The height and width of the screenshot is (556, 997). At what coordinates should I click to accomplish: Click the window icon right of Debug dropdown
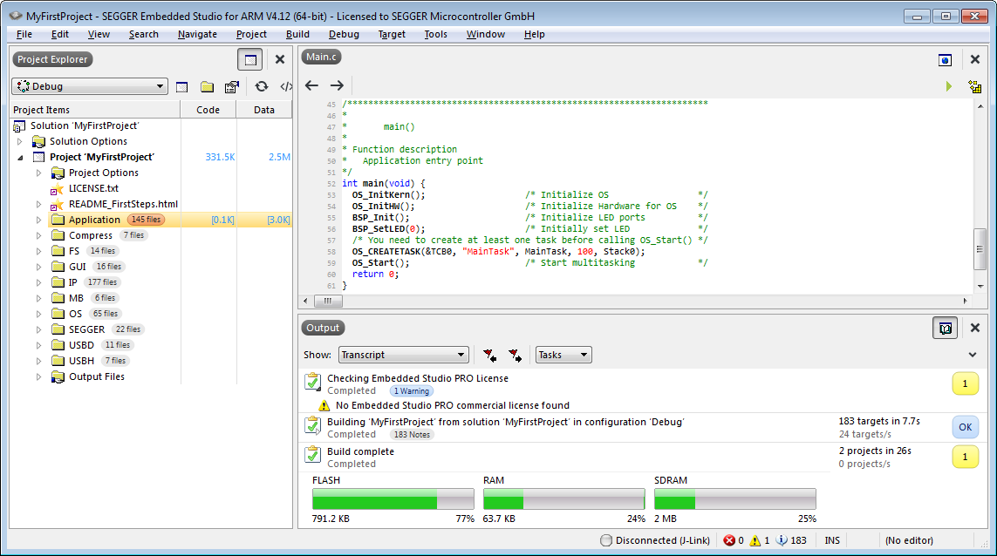coord(181,86)
